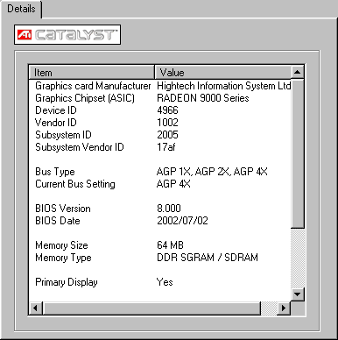The width and height of the screenshot is (338, 340).
Task: Select the Vendor ID item
Action: point(56,123)
